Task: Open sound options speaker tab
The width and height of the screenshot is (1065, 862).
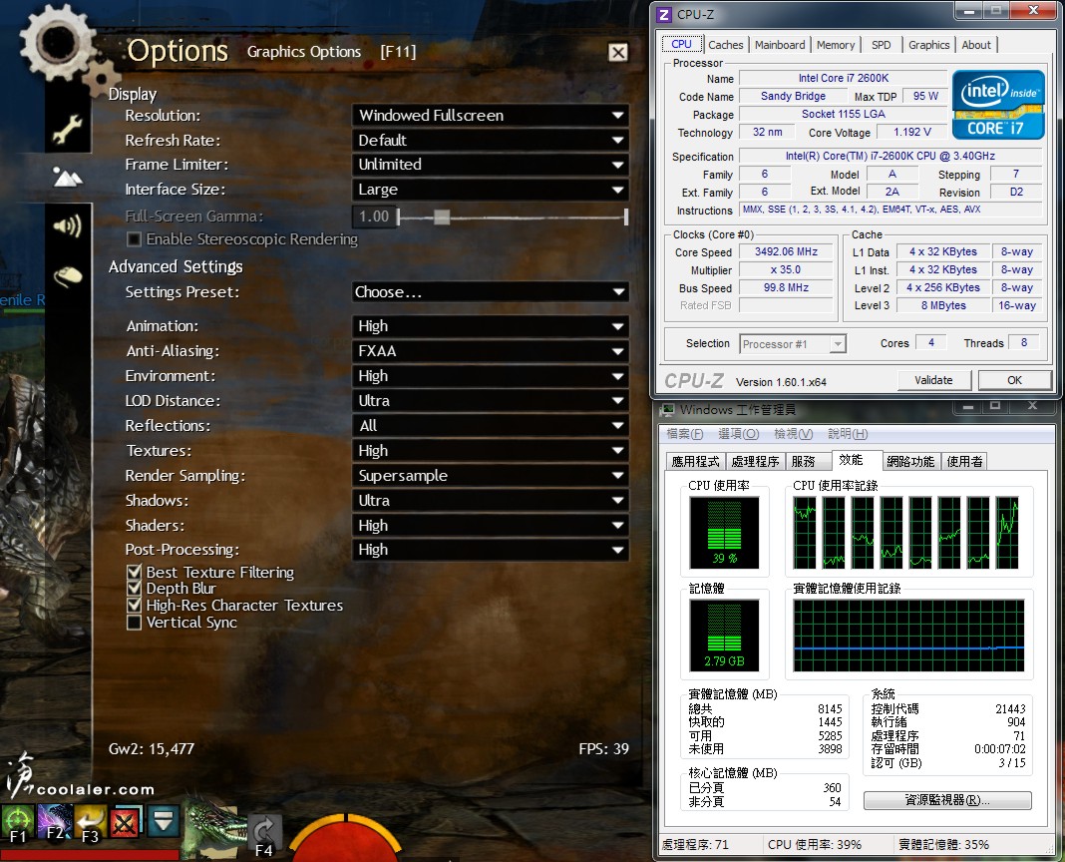Action: 68,225
